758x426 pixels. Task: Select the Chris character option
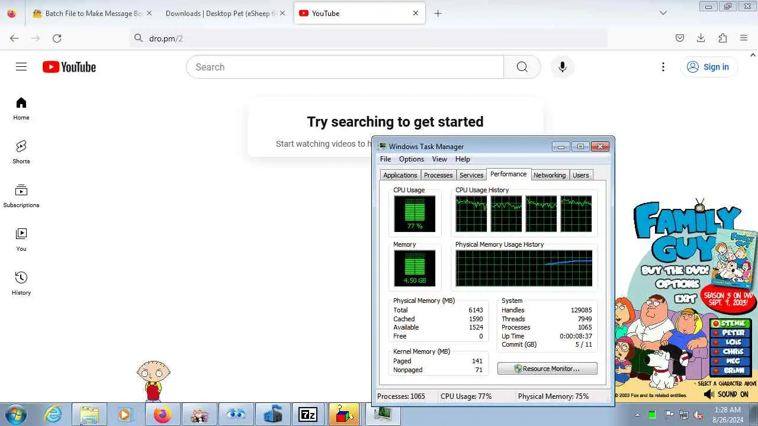731,352
